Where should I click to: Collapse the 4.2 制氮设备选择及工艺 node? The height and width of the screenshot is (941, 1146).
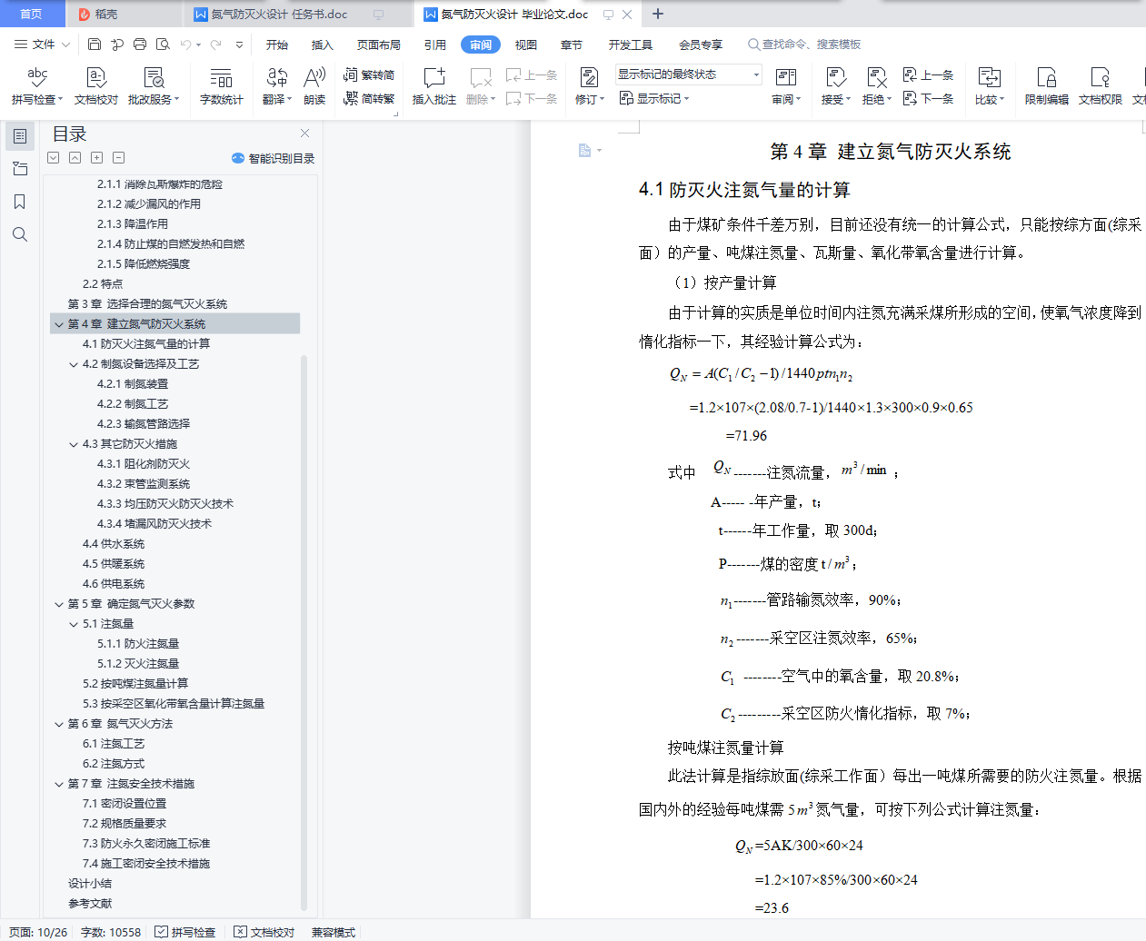pyautogui.click(x=74, y=364)
